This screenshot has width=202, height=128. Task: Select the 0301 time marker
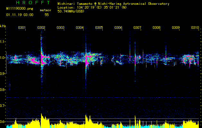click(x=22, y=28)
